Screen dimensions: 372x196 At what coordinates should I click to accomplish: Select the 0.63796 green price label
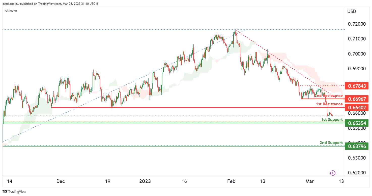(357, 146)
